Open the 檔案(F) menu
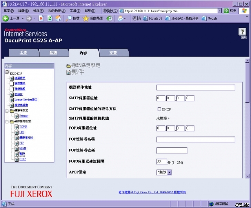251x208 pixels. click(x=9, y=11)
